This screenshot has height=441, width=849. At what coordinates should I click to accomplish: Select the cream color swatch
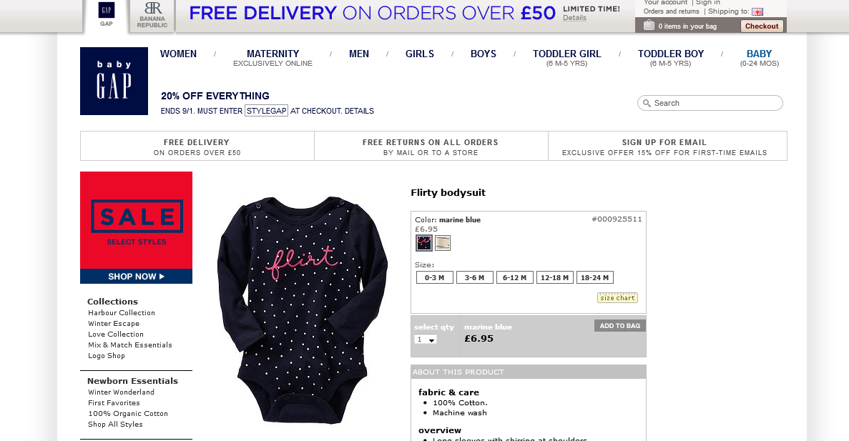click(x=442, y=242)
